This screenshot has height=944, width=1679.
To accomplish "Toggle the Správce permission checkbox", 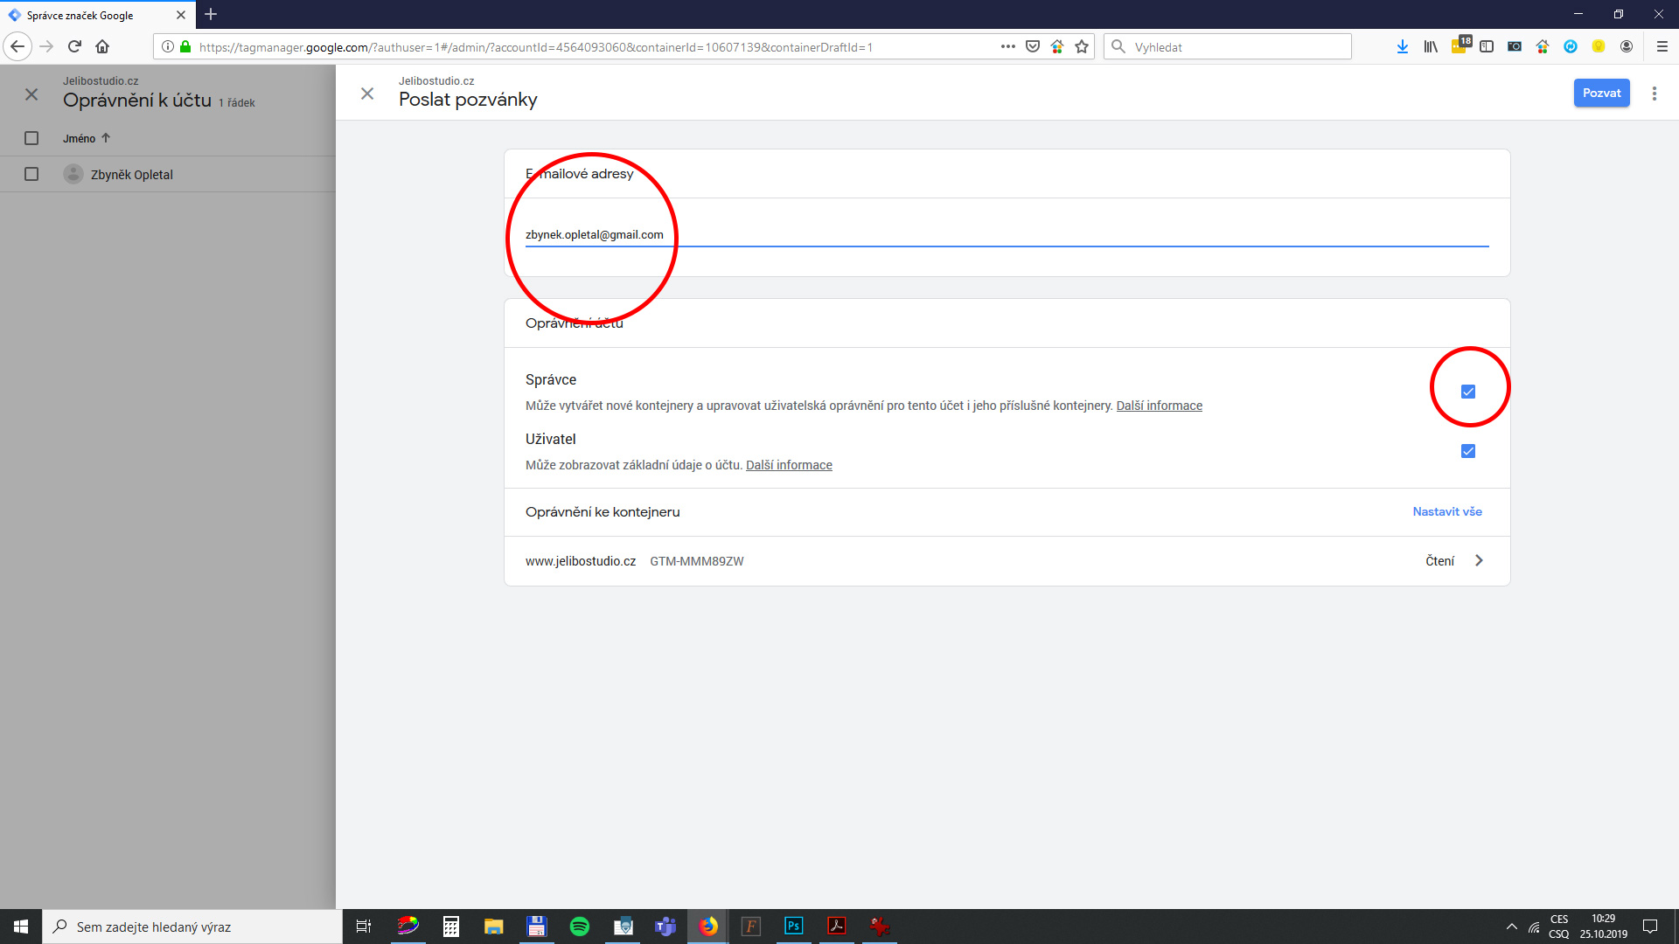I will pyautogui.click(x=1468, y=392).
